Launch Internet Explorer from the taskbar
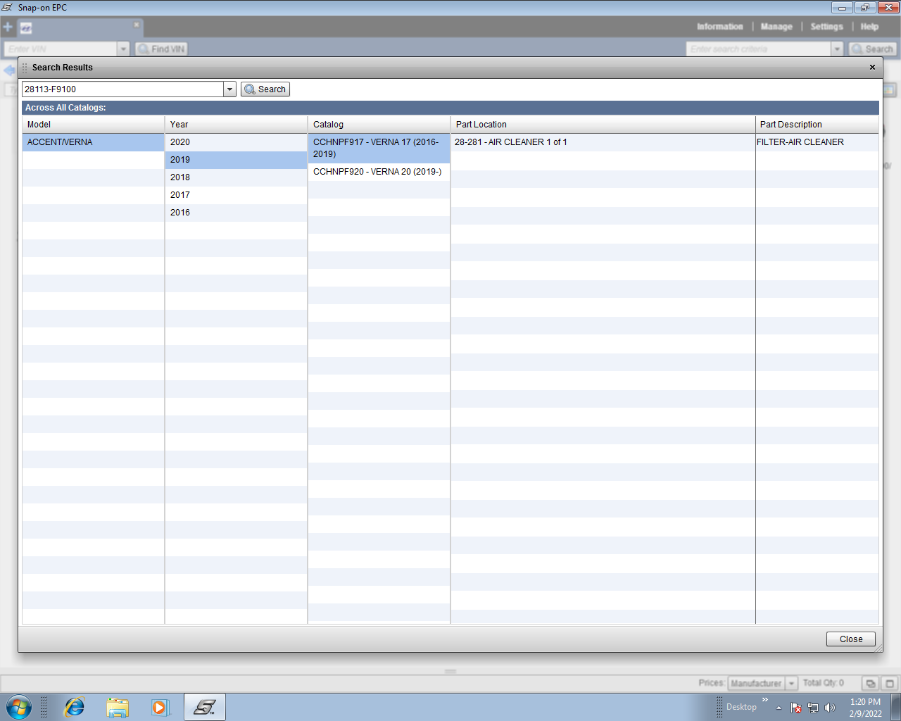901x721 pixels. pyautogui.click(x=75, y=707)
